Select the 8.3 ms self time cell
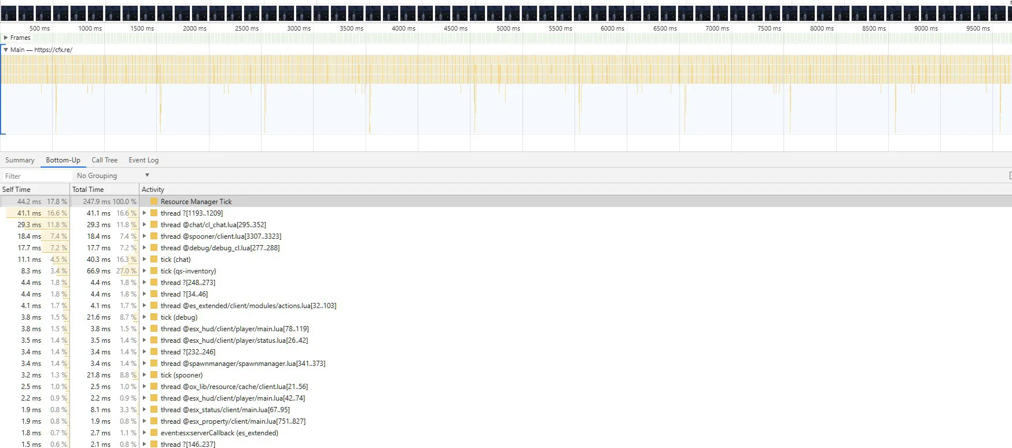This screenshot has height=448, width=1012. 31,271
